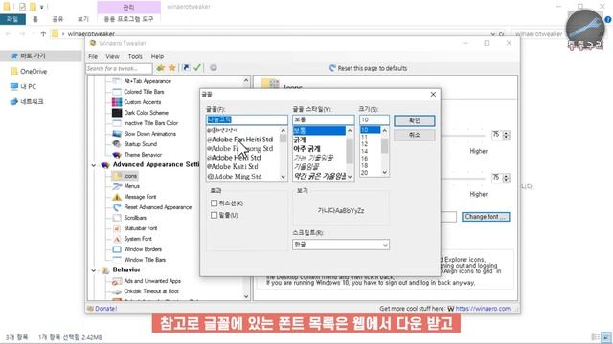Click Reset this page to defaults
Image resolution: width=613 pixels, height=344 pixels.
pos(368,68)
